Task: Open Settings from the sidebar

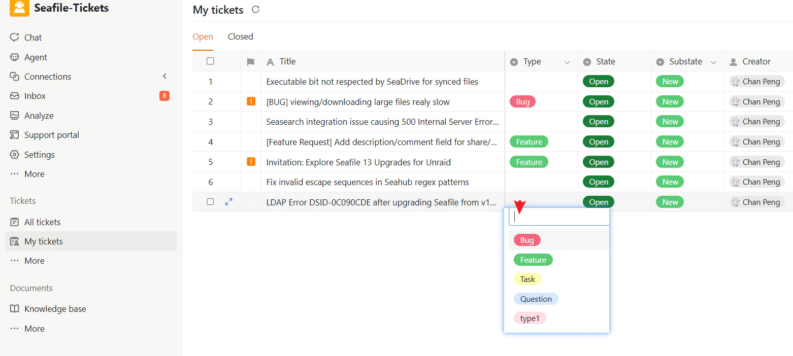Action: (40, 155)
